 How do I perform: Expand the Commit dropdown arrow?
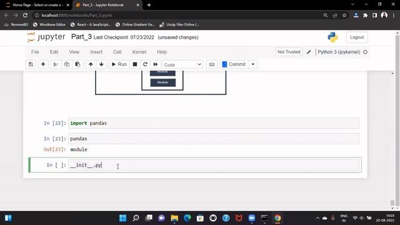coord(253,64)
